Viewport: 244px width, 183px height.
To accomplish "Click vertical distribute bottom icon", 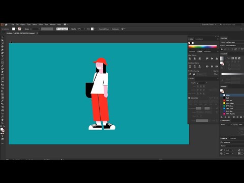I will tap(200, 66).
